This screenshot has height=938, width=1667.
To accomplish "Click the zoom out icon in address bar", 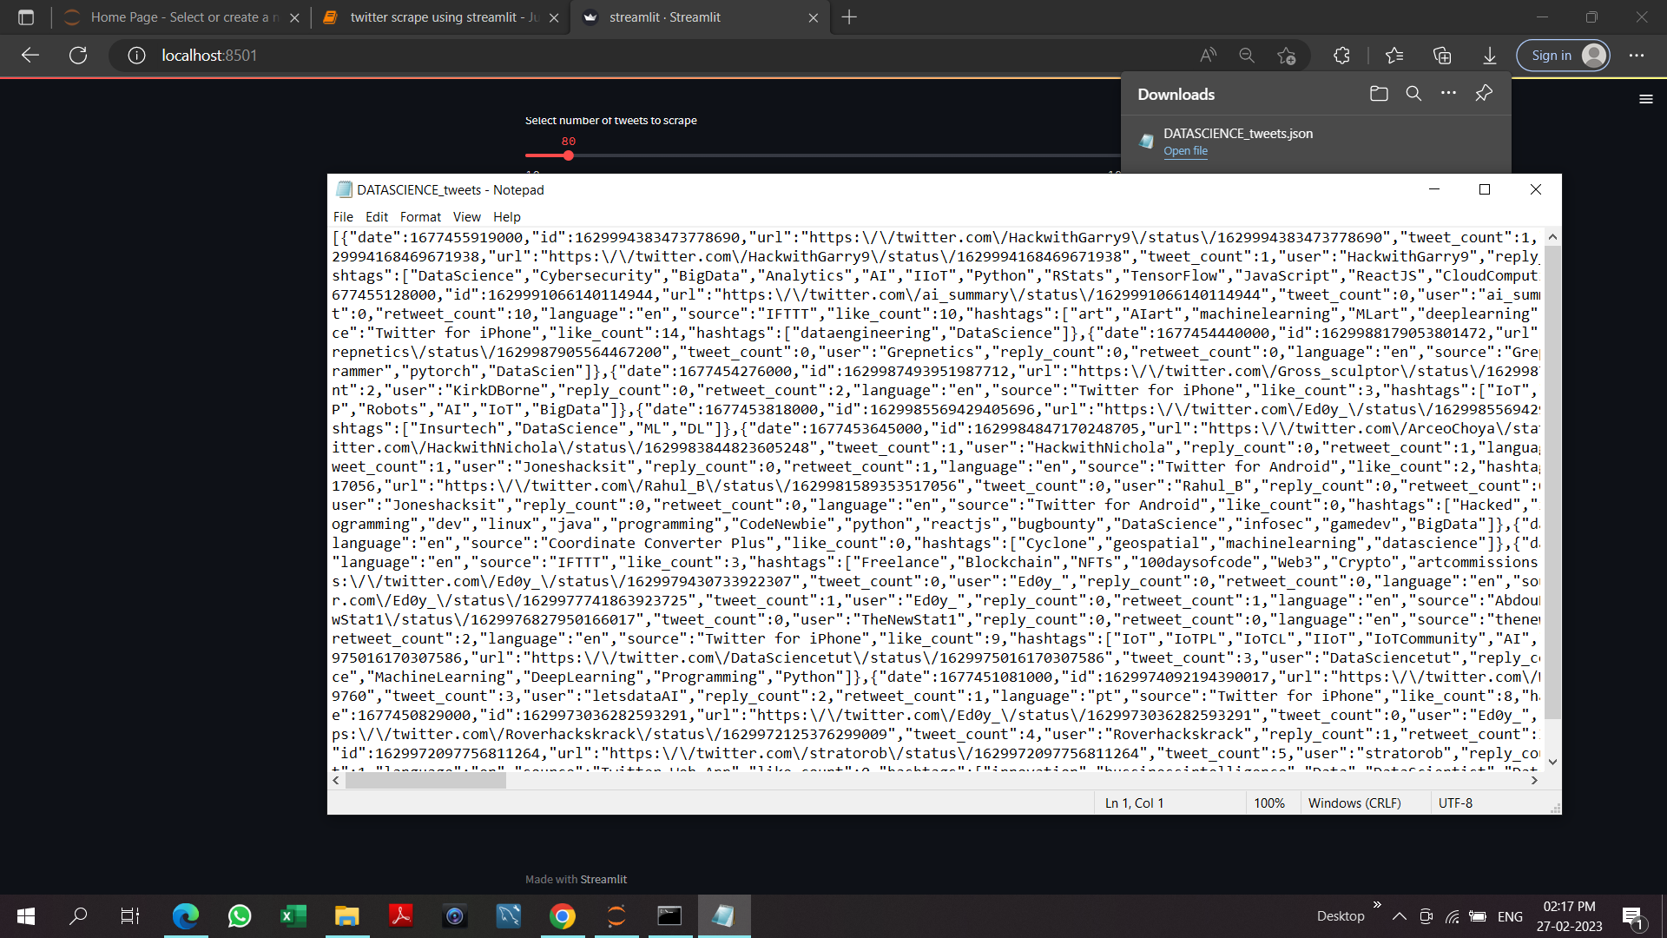I will click(1247, 55).
